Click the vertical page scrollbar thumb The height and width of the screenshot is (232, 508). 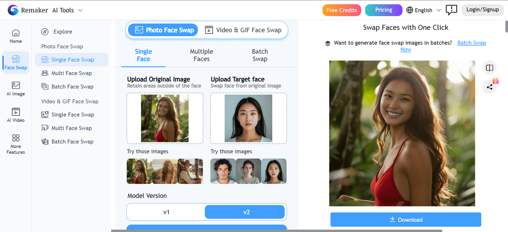point(506,26)
